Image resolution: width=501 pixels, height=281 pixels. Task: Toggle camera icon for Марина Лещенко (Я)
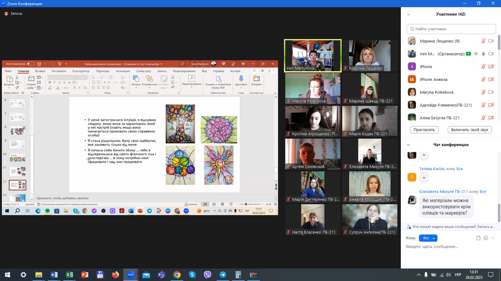click(491, 41)
